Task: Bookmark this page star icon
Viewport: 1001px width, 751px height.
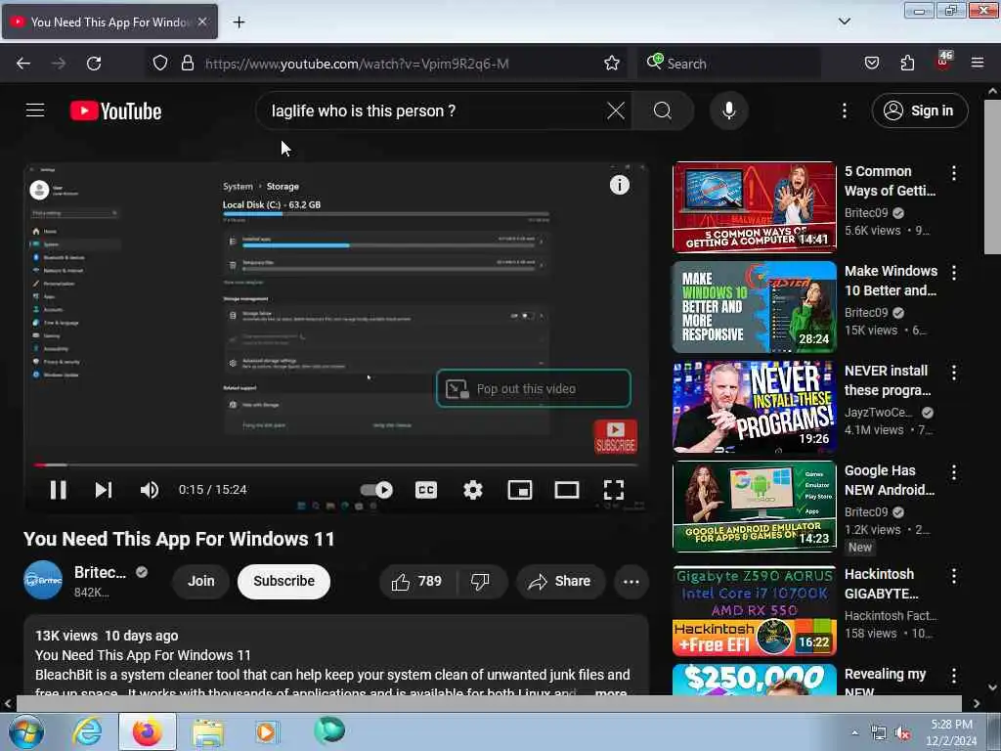Action: [x=612, y=64]
